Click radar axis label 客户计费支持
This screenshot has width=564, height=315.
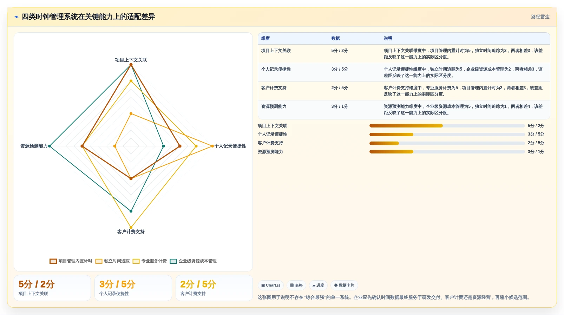[131, 232]
